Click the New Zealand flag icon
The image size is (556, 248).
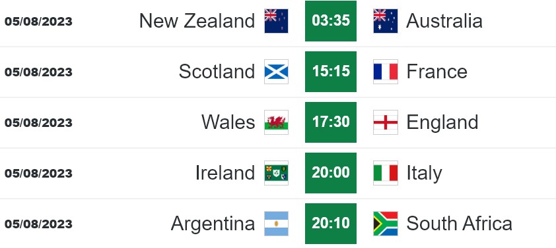coord(276,21)
